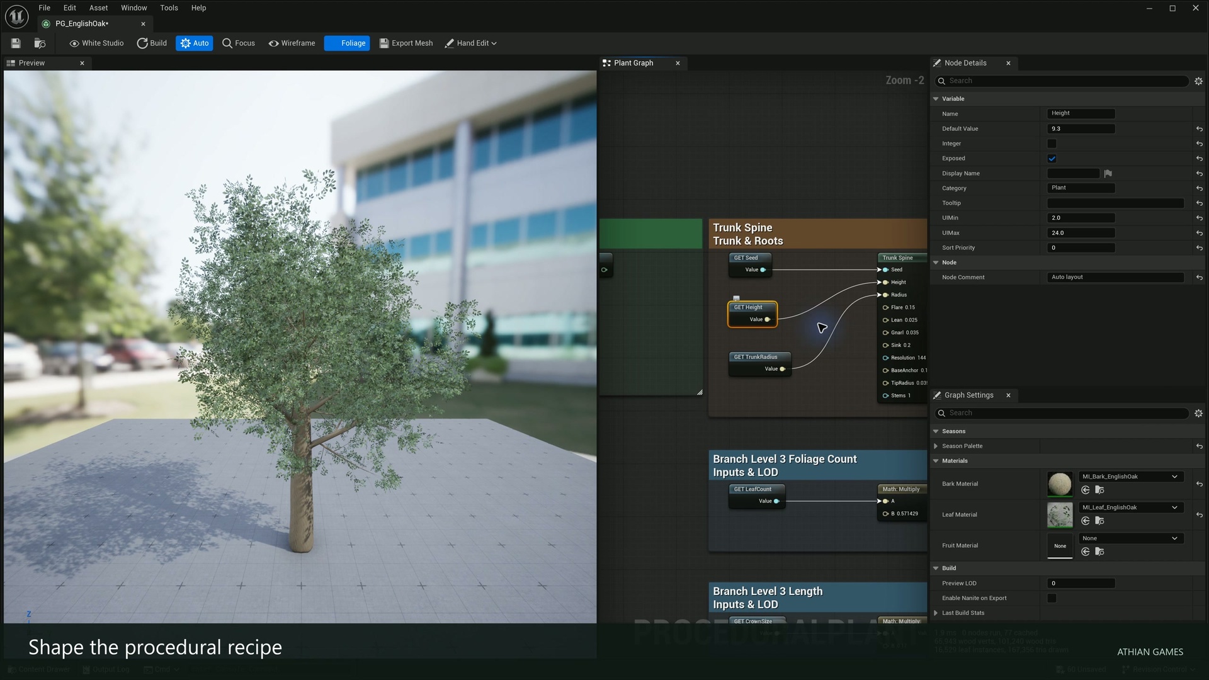Click the Leaf Material thumbnail swatch

(1060, 515)
